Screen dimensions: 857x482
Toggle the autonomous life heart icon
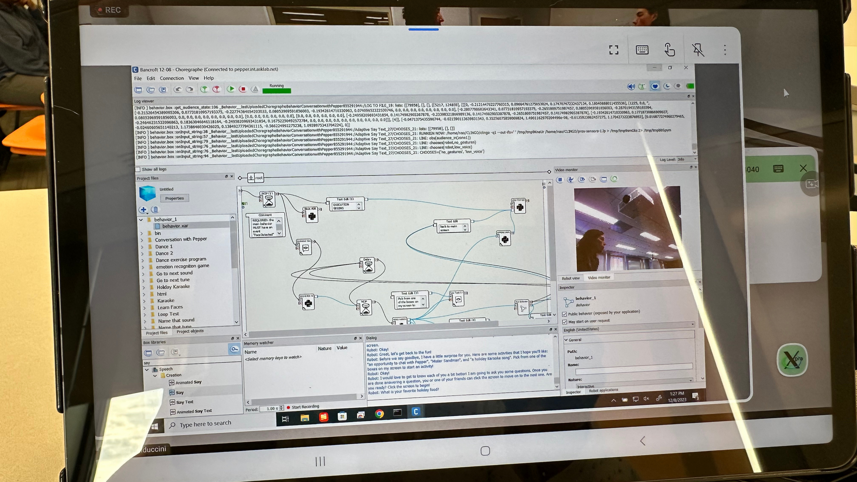(655, 86)
